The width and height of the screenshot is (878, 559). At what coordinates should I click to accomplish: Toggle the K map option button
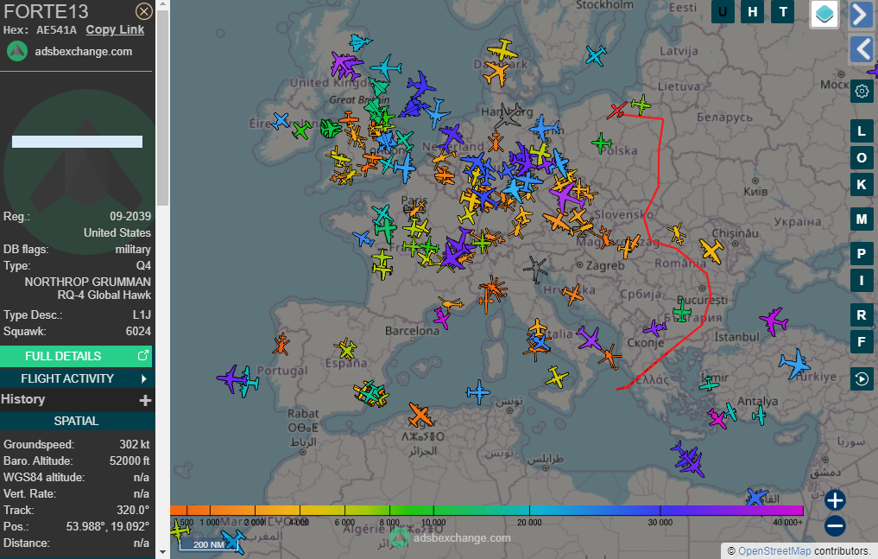862,184
